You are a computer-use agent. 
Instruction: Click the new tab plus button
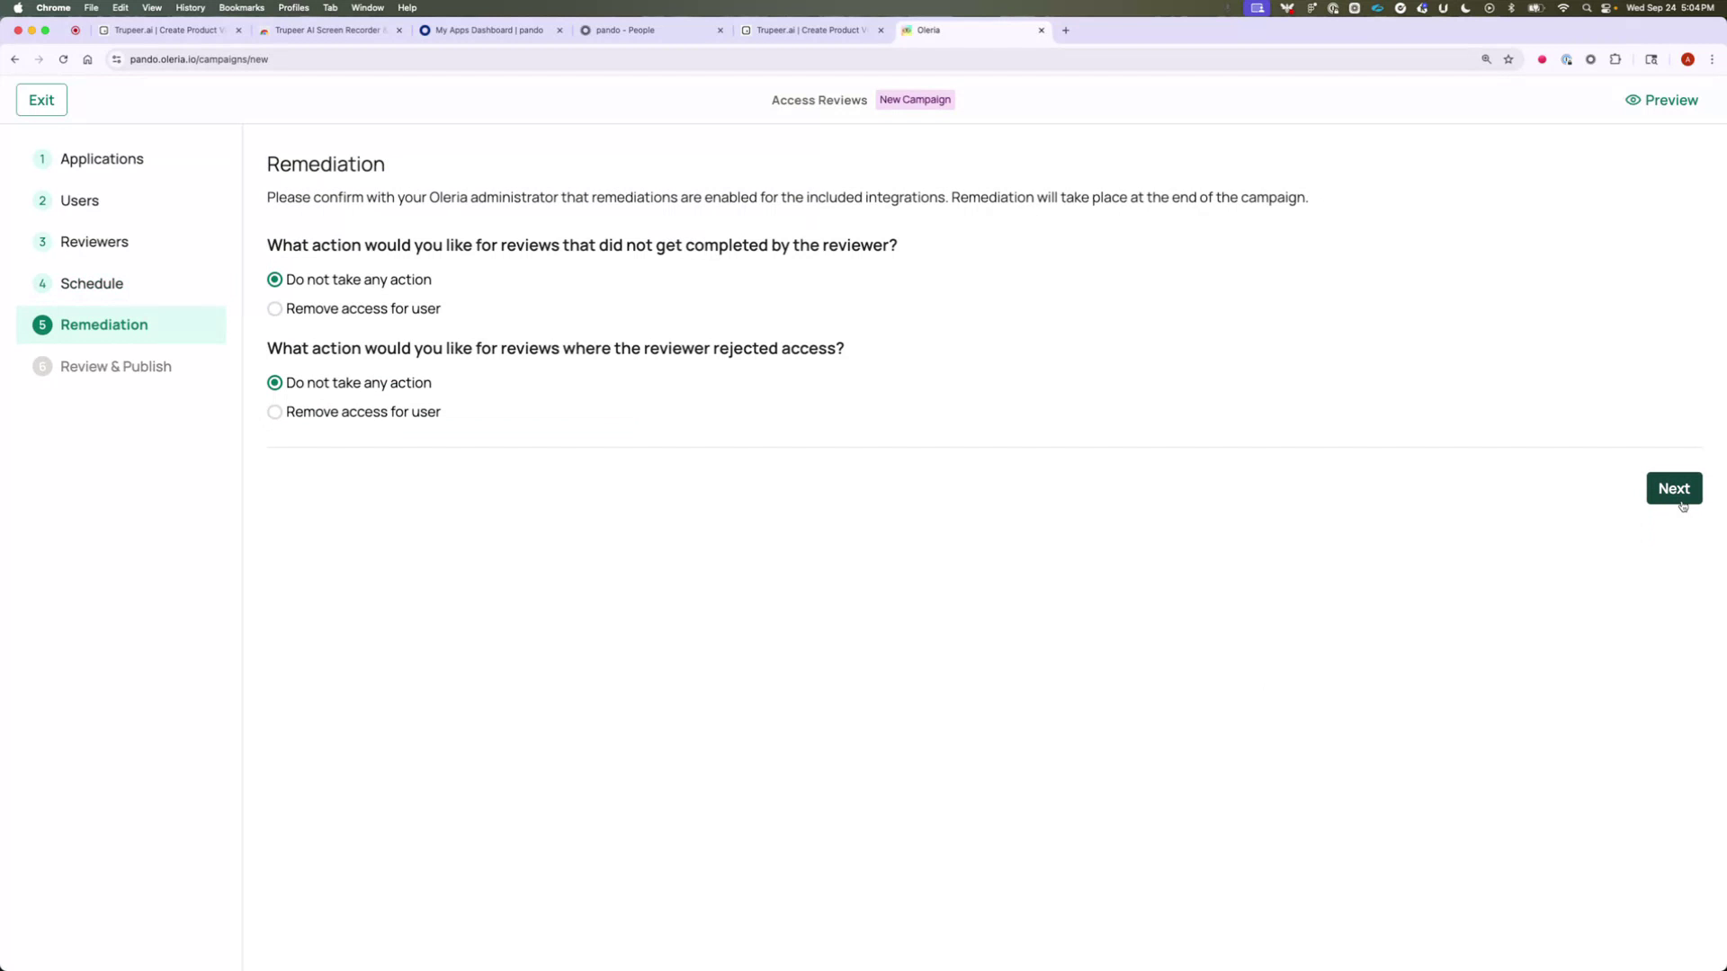click(1065, 30)
